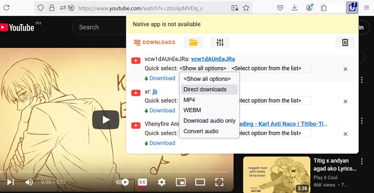
Task: Open the site permissions icon in address bar
Action: point(63,8)
